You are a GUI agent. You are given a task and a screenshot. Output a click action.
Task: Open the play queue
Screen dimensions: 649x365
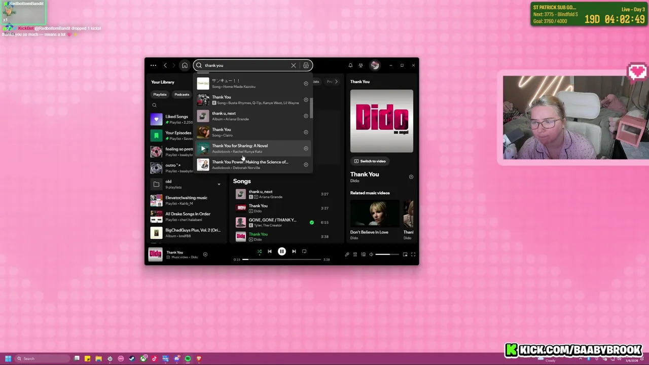tap(355, 254)
